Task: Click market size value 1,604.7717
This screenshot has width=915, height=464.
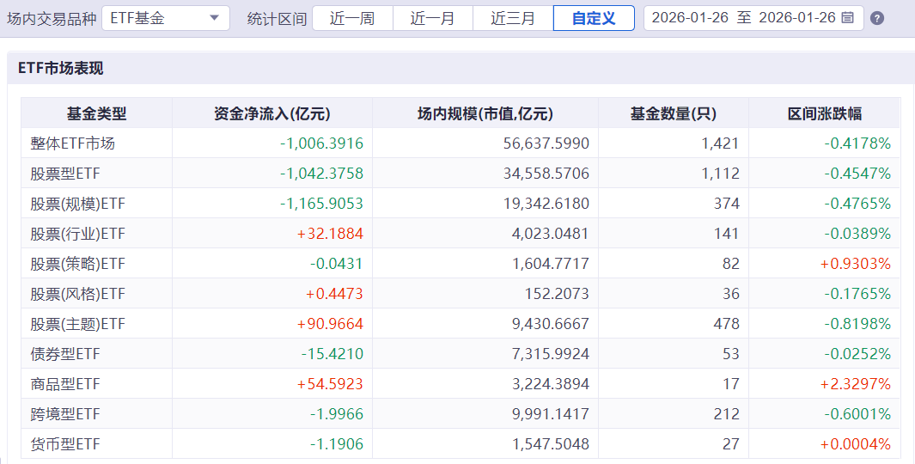Action: pos(550,264)
